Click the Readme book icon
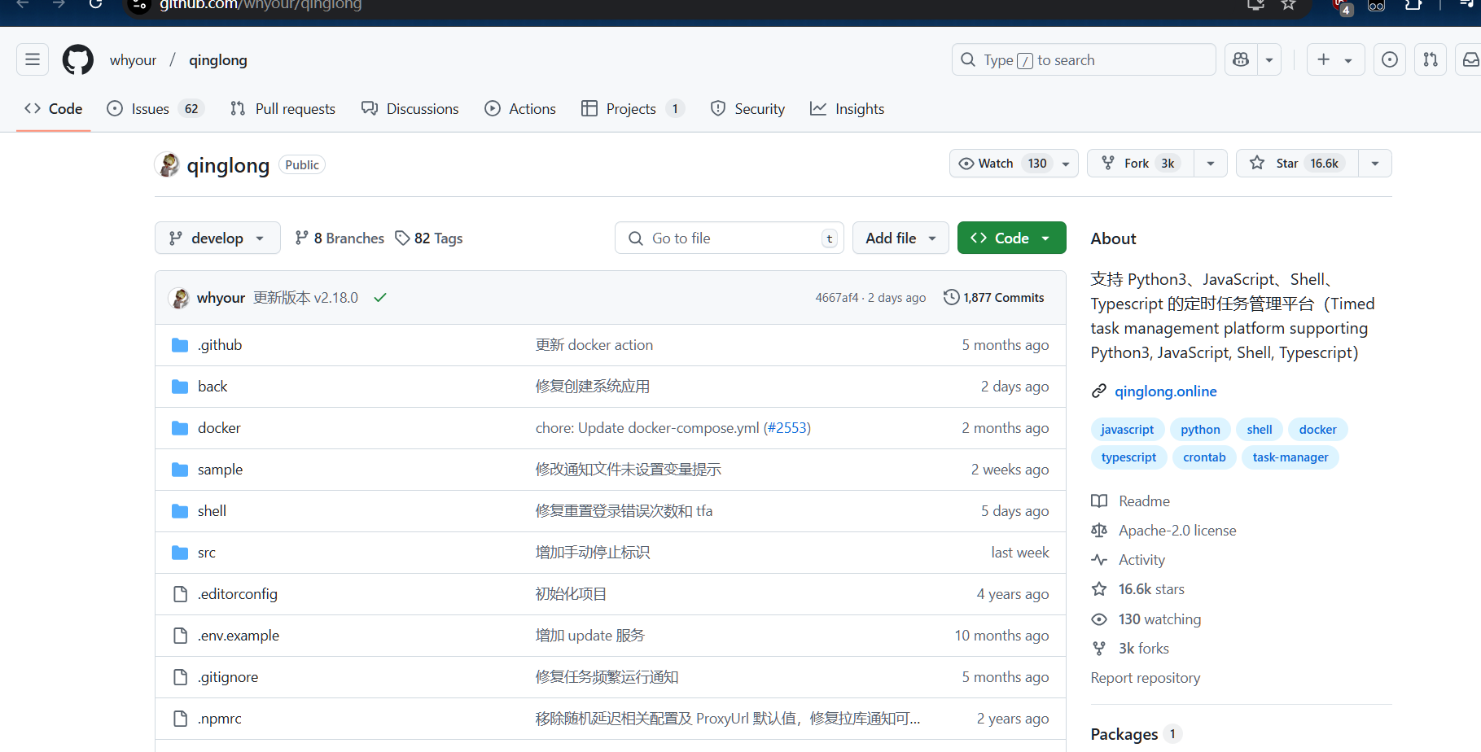This screenshot has height=752, width=1481. tap(1099, 501)
